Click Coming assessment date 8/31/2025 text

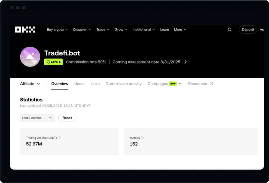tap(146, 62)
